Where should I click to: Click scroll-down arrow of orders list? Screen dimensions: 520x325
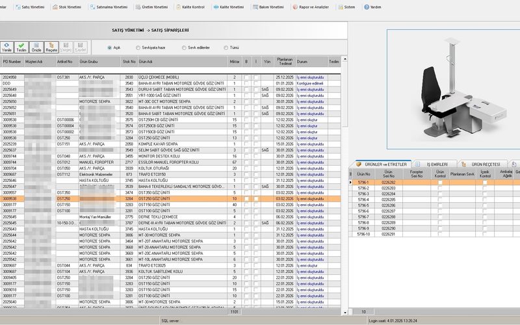pos(345,312)
